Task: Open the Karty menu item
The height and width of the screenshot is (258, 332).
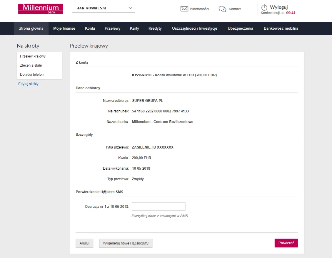Action: [x=134, y=28]
